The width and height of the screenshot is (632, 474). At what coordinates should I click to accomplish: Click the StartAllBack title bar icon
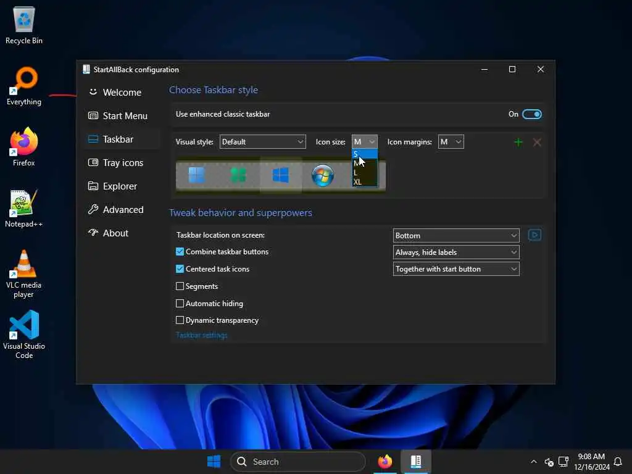86,69
